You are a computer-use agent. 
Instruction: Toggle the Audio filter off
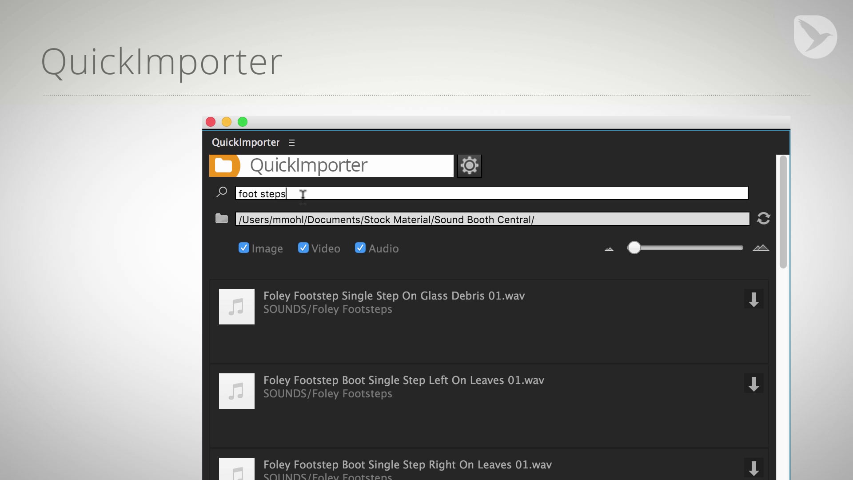(x=360, y=248)
